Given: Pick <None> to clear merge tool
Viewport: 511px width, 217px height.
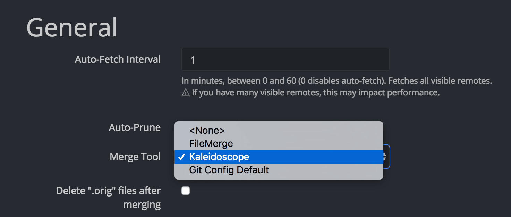Looking at the screenshot, I should pyautogui.click(x=206, y=130).
